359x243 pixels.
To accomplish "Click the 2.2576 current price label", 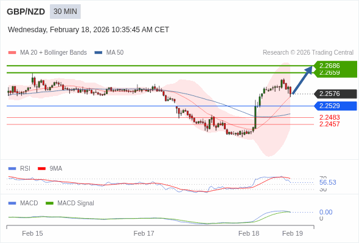I will coord(336,94).
